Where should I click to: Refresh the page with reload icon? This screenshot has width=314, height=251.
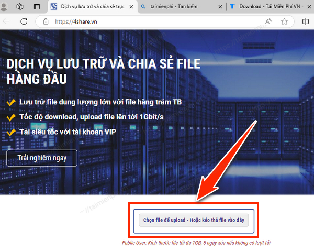(24, 22)
